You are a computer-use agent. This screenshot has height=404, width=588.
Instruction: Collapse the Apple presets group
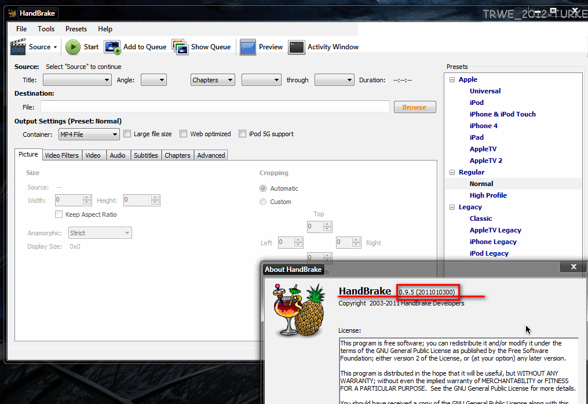452,79
